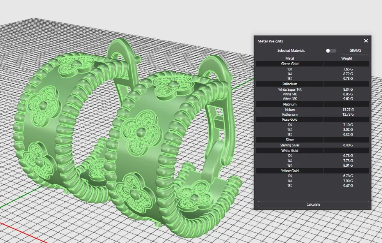Screen dimensions: 382x243
Task: Select the Palladium group header
Action: 290,84
